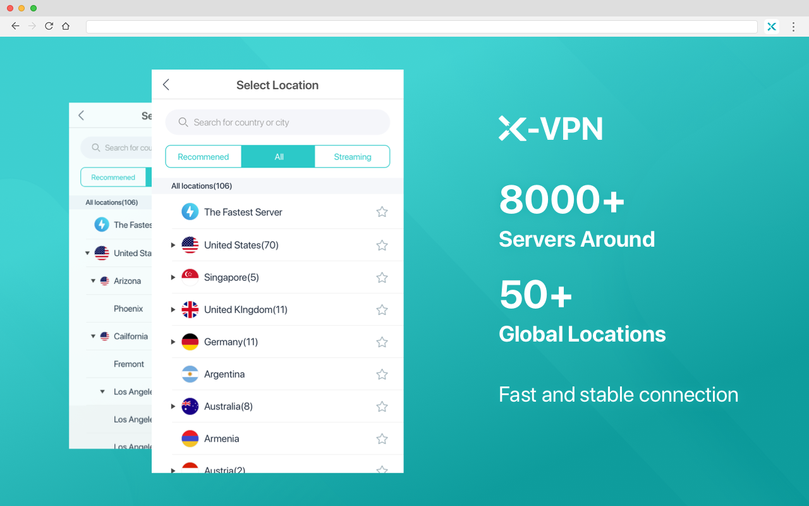Image resolution: width=809 pixels, height=506 pixels.
Task: Click the browser page reload control
Action: click(x=49, y=26)
